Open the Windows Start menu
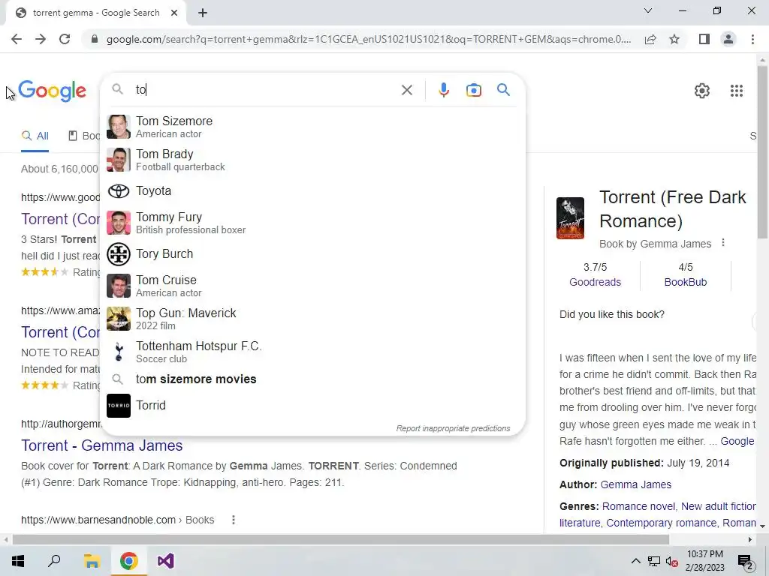The height and width of the screenshot is (576, 769). pos(18,561)
